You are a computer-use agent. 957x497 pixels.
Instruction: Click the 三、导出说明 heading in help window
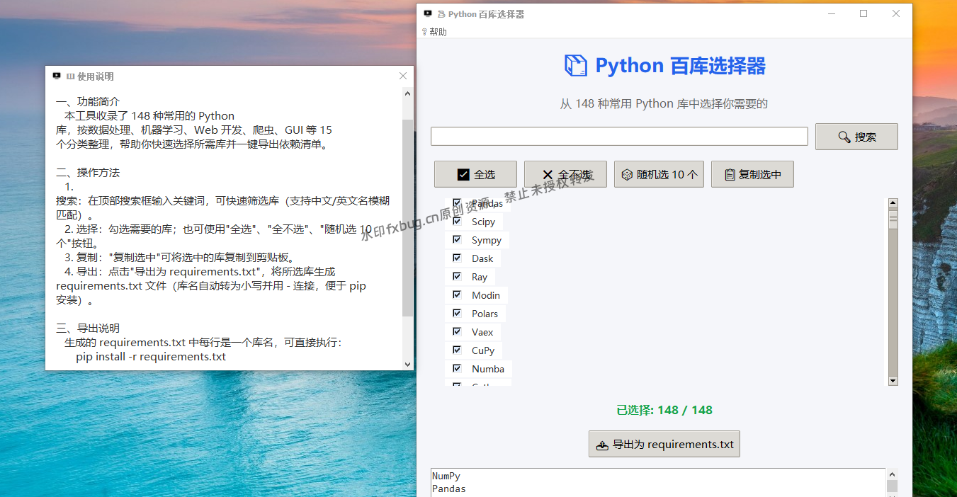88,329
